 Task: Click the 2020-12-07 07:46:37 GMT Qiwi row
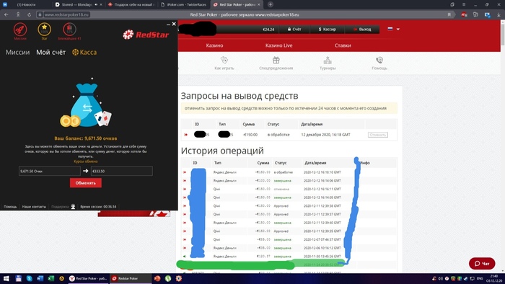point(289,239)
